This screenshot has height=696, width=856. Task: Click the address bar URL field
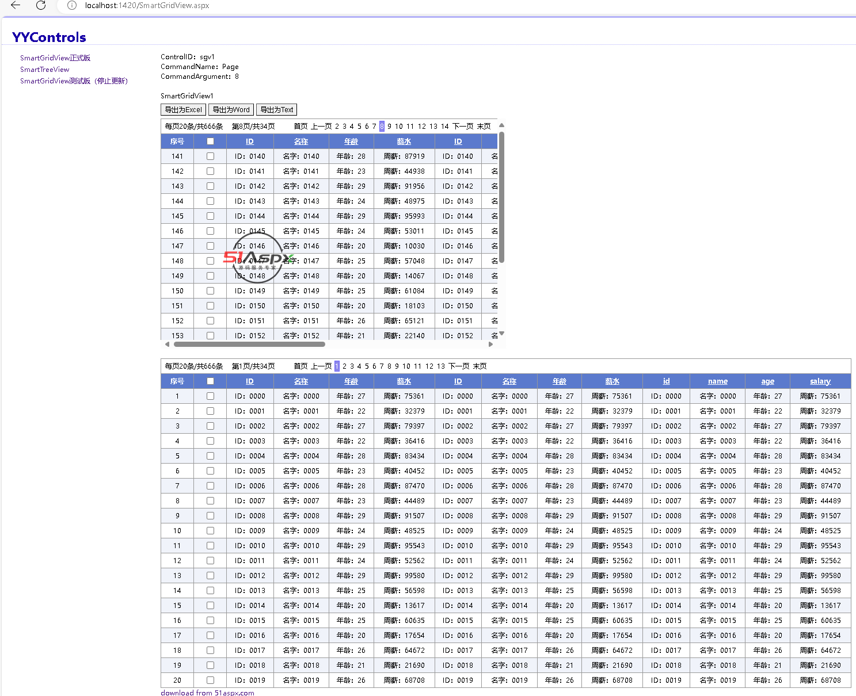[x=147, y=5]
